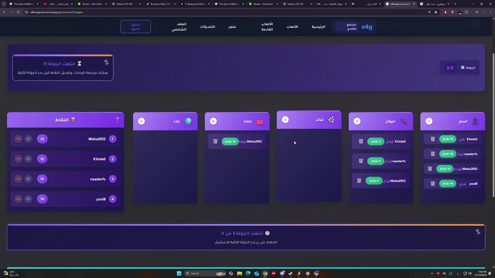The image size is (495, 278).
Task: Click the 10 نقاط badge for Maha2052's غرفة
Action: tap(230, 141)
